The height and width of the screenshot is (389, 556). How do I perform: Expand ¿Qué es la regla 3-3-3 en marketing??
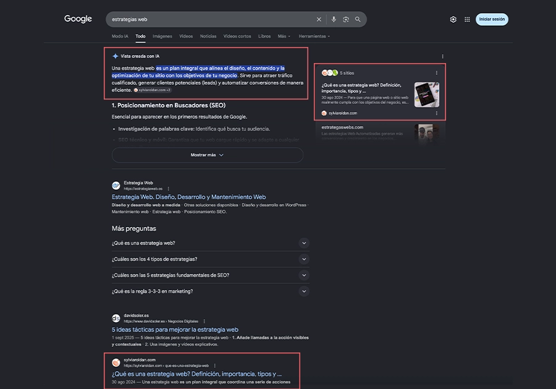(211, 291)
